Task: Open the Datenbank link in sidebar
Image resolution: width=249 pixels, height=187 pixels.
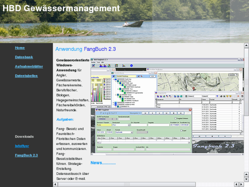Action: coord(24,57)
